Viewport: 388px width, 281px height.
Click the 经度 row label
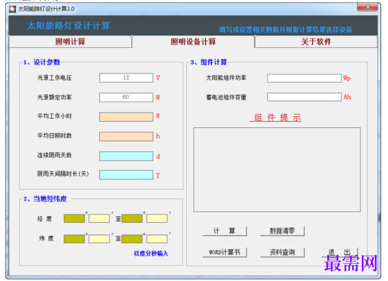click(44, 219)
